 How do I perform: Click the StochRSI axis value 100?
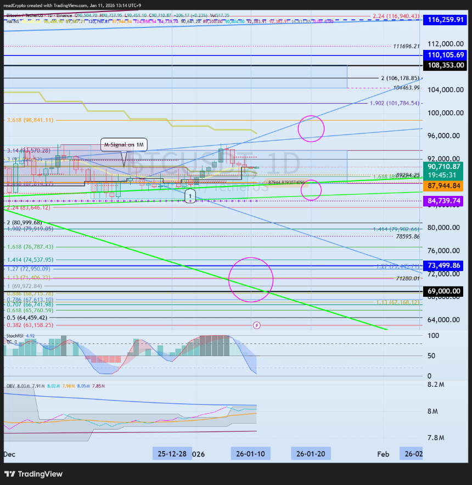coord(433,336)
